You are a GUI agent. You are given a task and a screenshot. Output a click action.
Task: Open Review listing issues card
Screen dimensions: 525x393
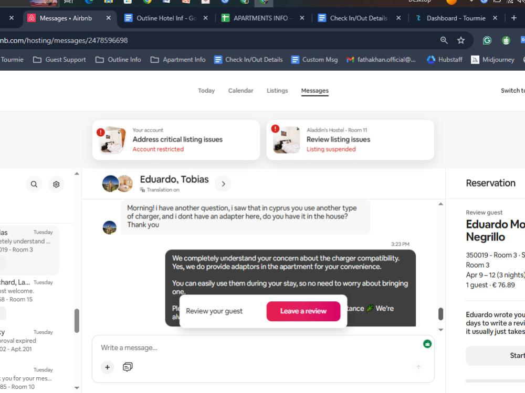(x=350, y=140)
